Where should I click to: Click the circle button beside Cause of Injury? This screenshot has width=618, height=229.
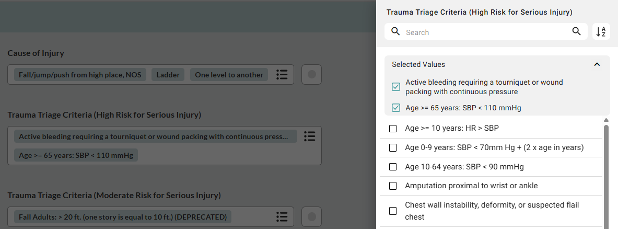tap(312, 75)
